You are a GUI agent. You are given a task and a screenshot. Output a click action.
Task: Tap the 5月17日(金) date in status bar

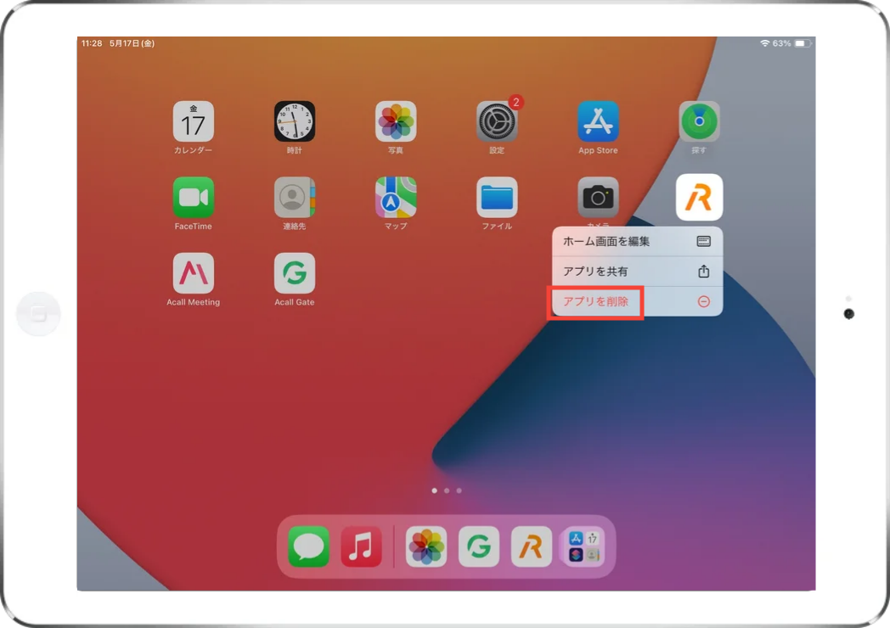point(132,43)
